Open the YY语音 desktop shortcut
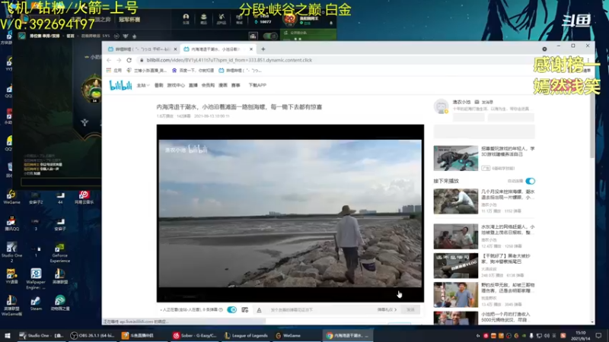 pos(11,277)
